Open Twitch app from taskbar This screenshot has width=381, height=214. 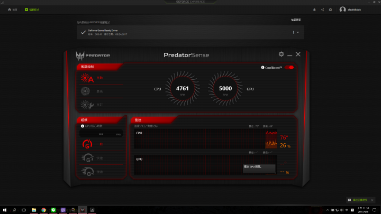pos(63,210)
